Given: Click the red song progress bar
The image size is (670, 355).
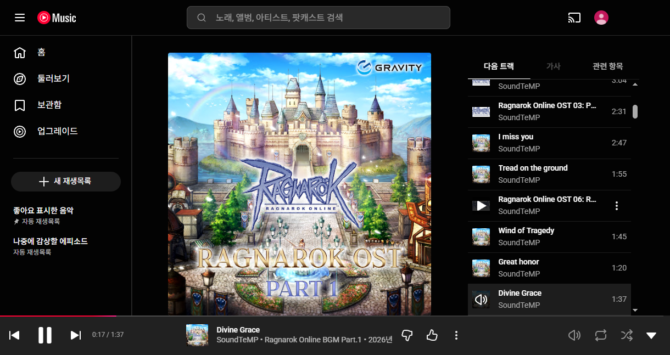Looking at the screenshot, I should coord(58,316).
